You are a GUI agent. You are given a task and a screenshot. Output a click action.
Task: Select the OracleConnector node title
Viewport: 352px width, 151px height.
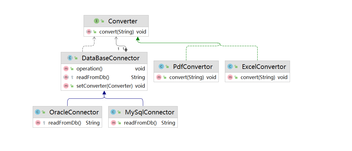click(x=73, y=112)
